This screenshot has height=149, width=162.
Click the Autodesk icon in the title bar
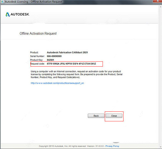pos(2,2)
